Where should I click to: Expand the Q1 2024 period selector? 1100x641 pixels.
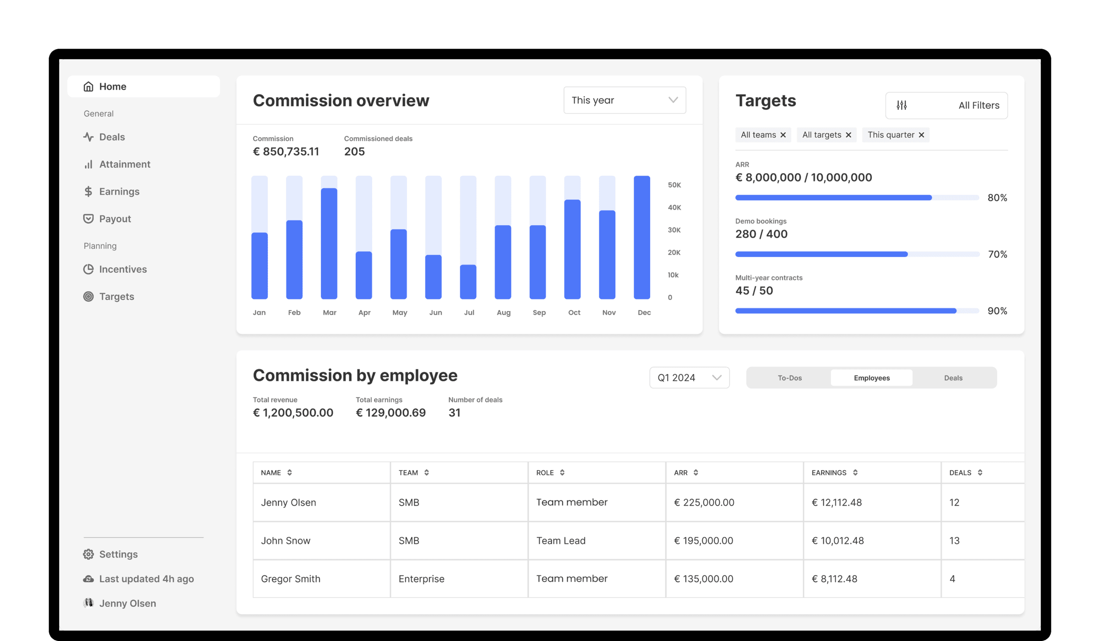pyautogui.click(x=689, y=378)
